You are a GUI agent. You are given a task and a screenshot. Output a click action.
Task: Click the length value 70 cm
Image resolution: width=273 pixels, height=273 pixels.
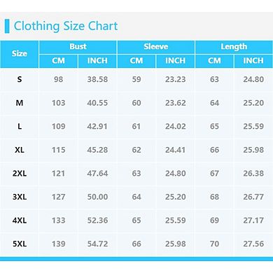coord(214,244)
